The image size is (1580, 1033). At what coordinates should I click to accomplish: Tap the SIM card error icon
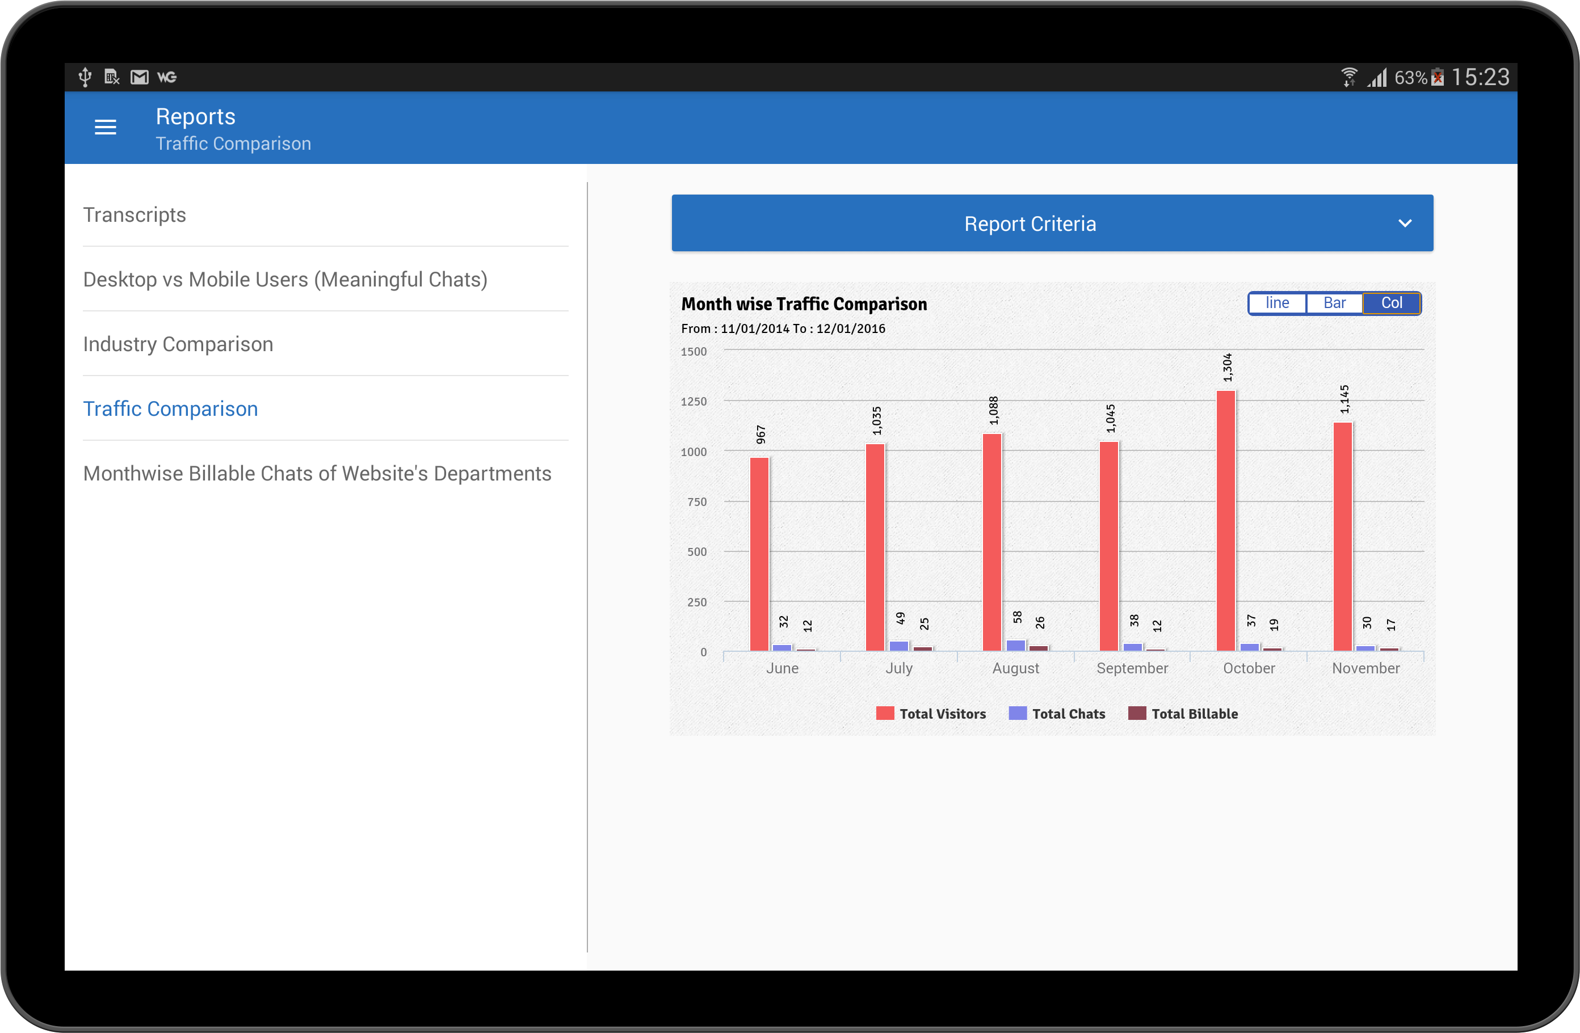pyautogui.click(x=112, y=78)
